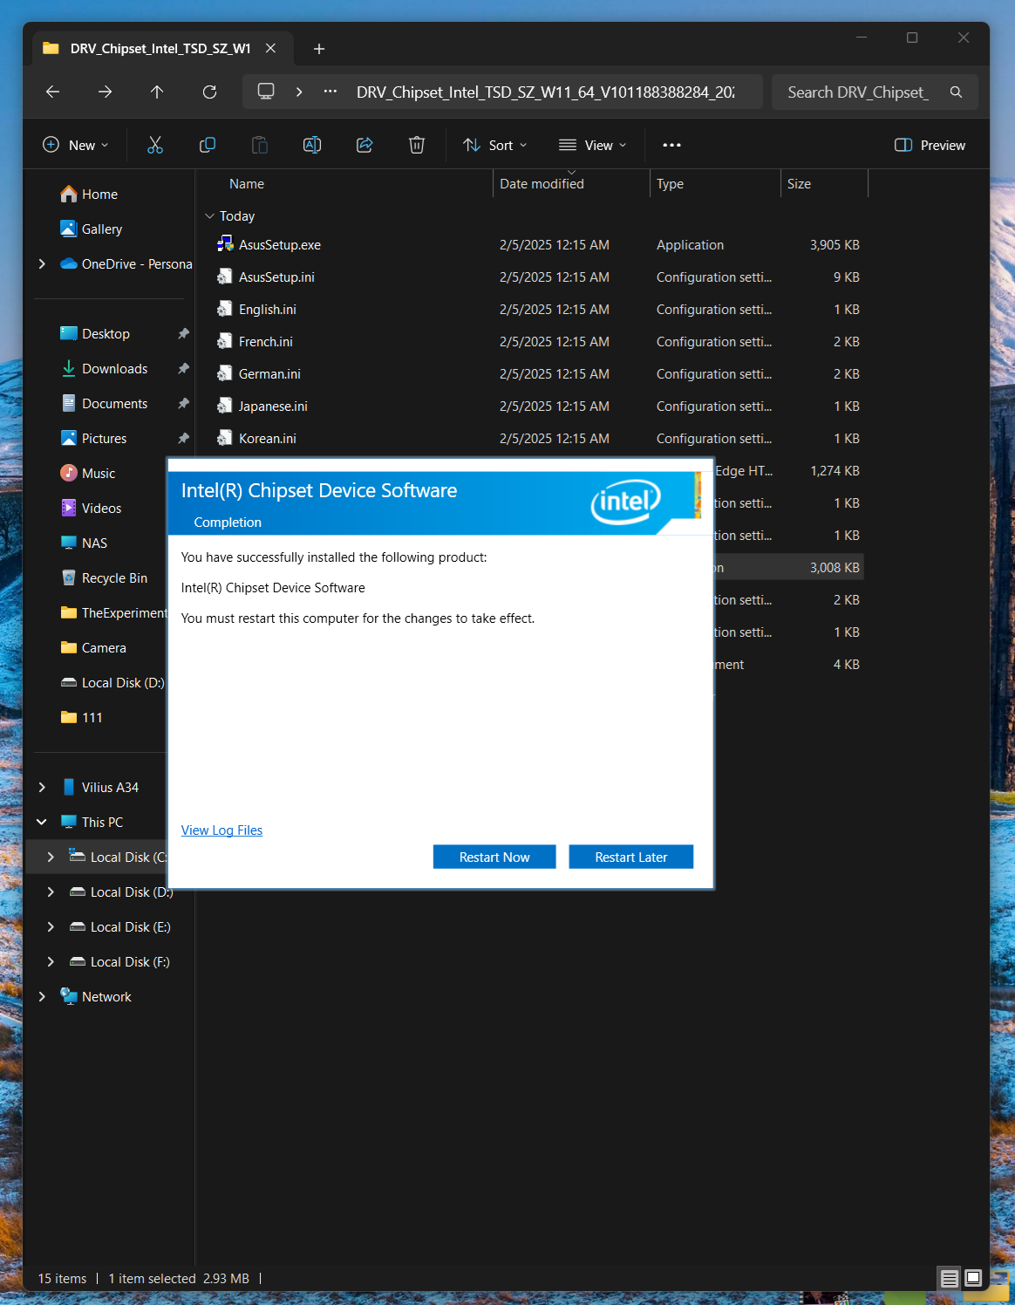The image size is (1015, 1305).
Task: Go up one folder level
Action: pyautogui.click(x=157, y=92)
